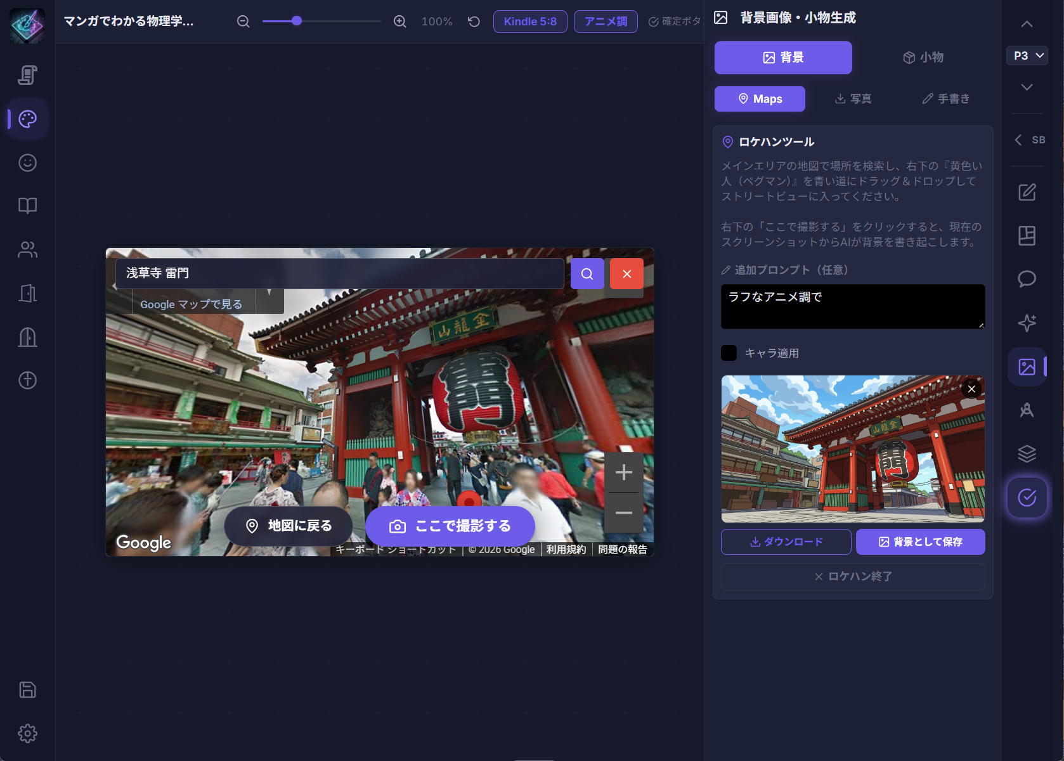
Task: Open the character face panel
Action: pyautogui.click(x=27, y=163)
